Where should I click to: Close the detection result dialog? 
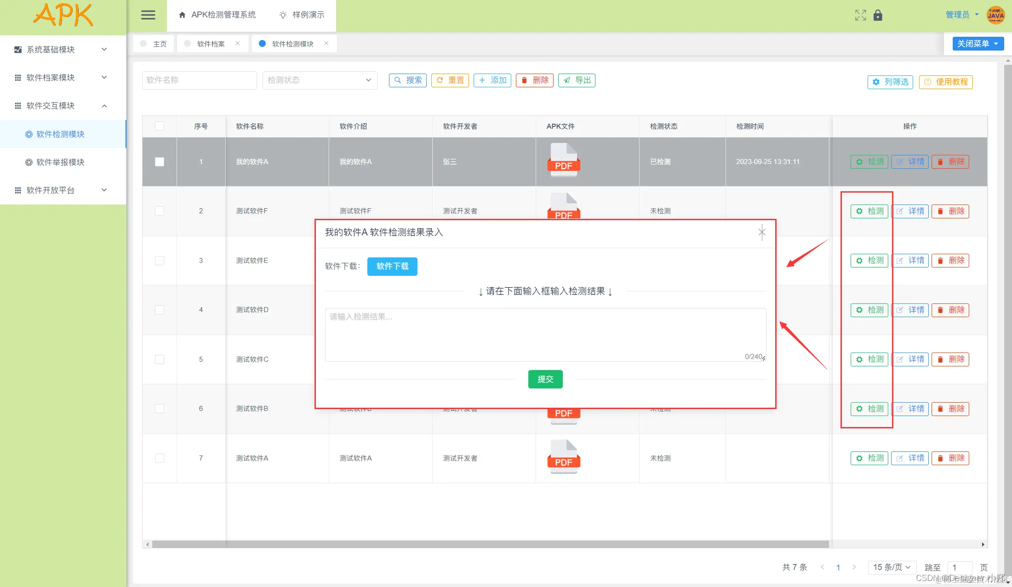click(x=762, y=232)
